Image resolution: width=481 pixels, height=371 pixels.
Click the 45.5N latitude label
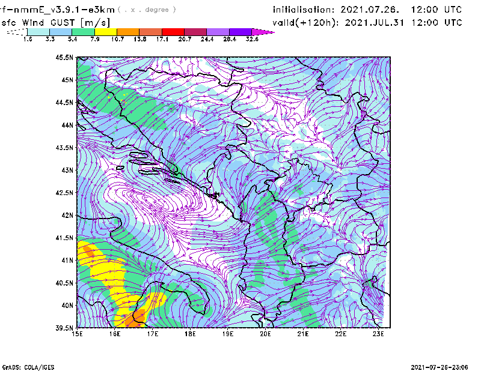pyautogui.click(x=64, y=57)
